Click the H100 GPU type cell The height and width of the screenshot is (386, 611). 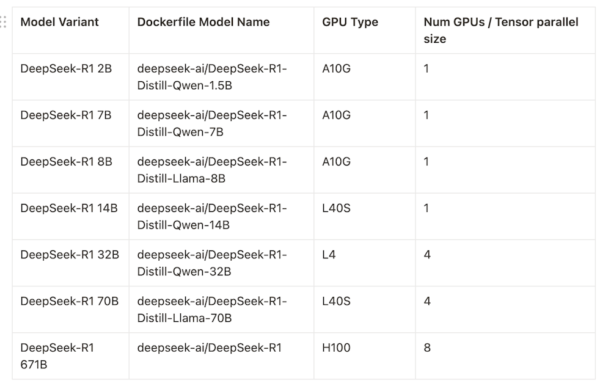pos(365,356)
